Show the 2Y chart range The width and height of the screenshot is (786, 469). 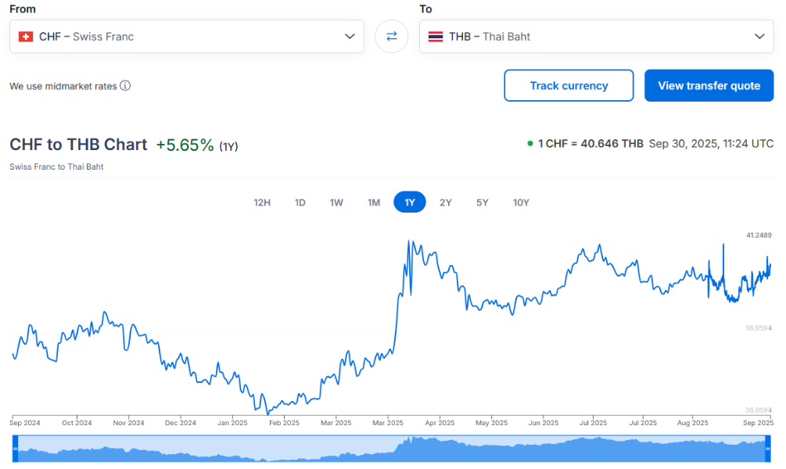pos(445,202)
